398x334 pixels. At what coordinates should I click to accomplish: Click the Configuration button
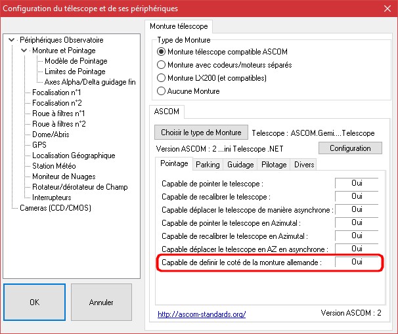(350, 148)
